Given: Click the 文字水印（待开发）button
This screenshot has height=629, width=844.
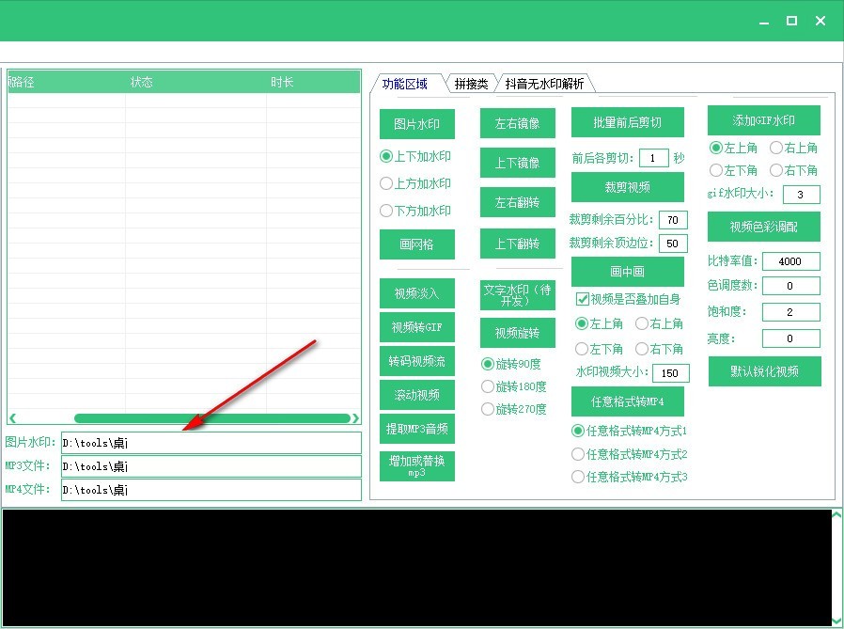Looking at the screenshot, I should [x=517, y=295].
